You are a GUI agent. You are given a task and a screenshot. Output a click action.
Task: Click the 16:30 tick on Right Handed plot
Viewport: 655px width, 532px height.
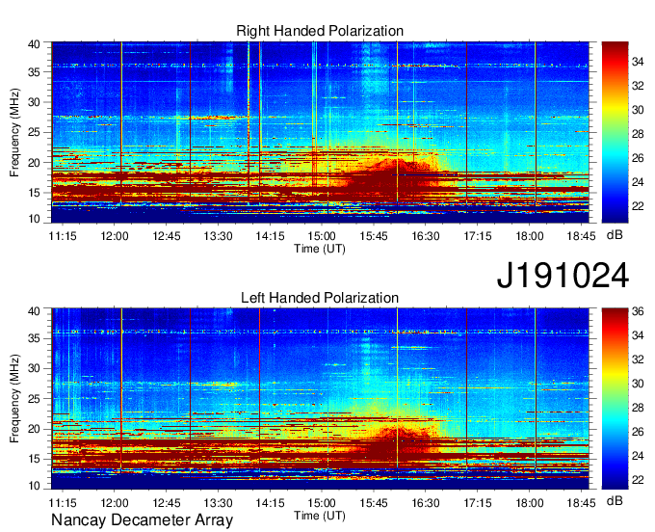(426, 236)
